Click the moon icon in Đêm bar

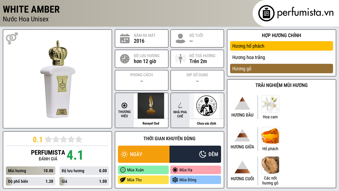tap(203, 154)
